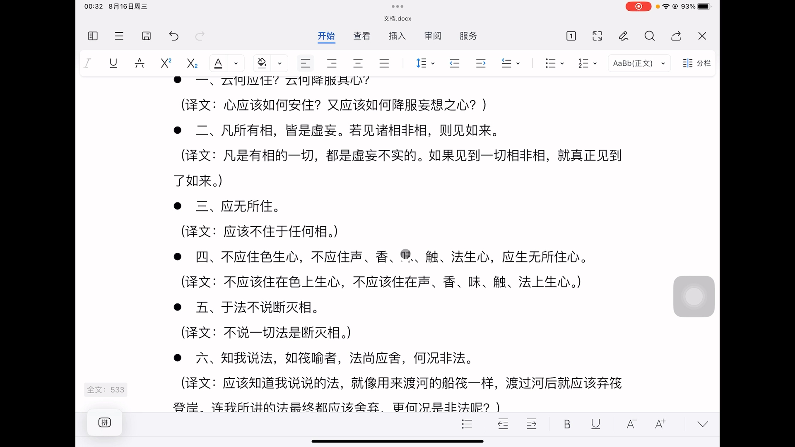
Task: Expand font color options arrow
Action: (236, 63)
